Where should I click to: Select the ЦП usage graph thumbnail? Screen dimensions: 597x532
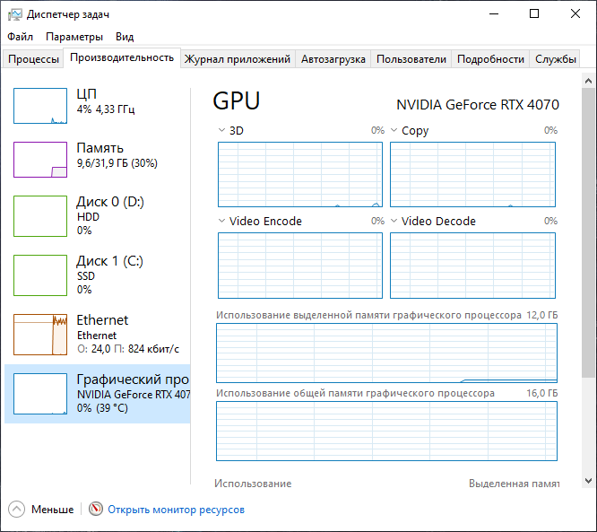40,106
